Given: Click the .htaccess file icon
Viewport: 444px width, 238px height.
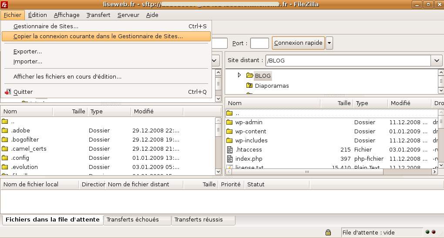Looking at the screenshot, I should click(x=229, y=150).
